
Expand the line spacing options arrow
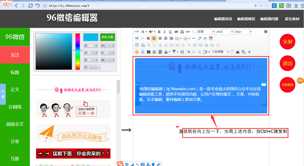(x=209, y=52)
